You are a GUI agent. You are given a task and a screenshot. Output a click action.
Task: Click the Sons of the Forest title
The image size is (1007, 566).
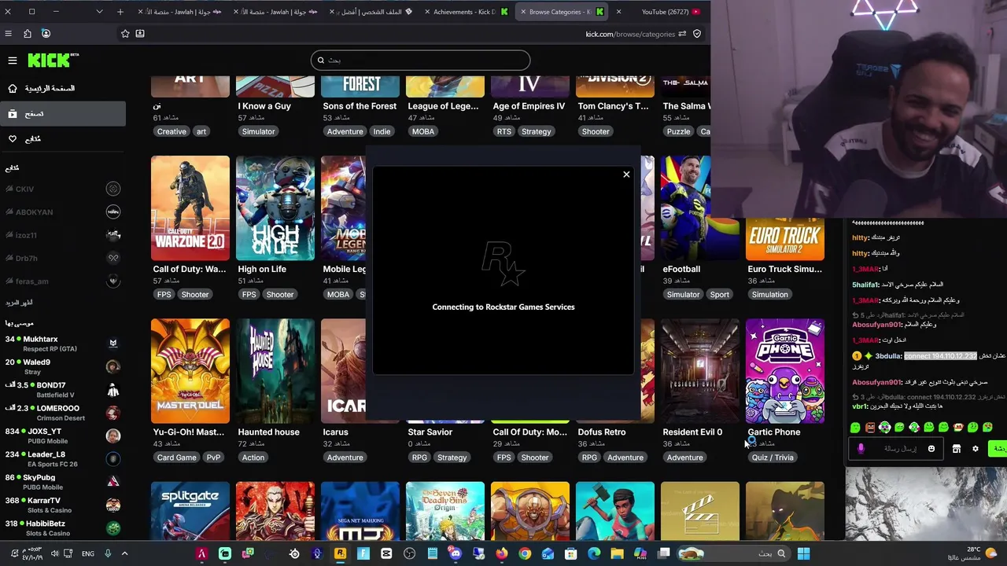360,106
